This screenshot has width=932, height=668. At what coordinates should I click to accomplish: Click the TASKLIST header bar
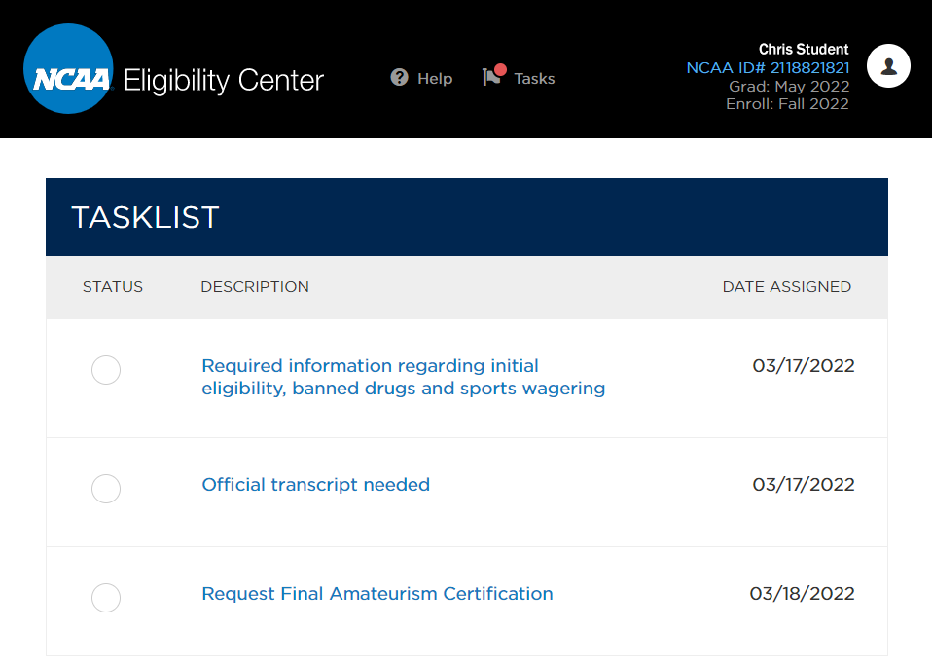144,217
